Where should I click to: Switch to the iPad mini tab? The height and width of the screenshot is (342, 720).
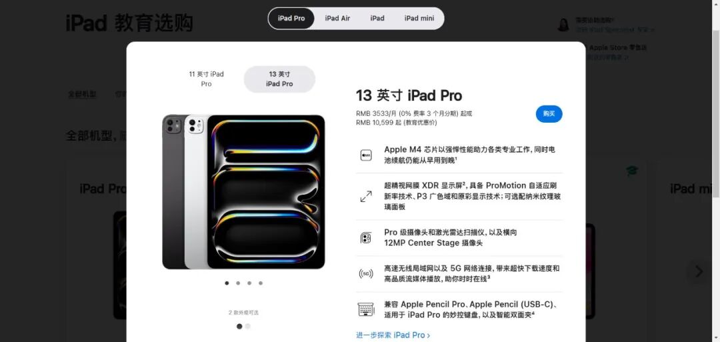pyautogui.click(x=419, y=19)
